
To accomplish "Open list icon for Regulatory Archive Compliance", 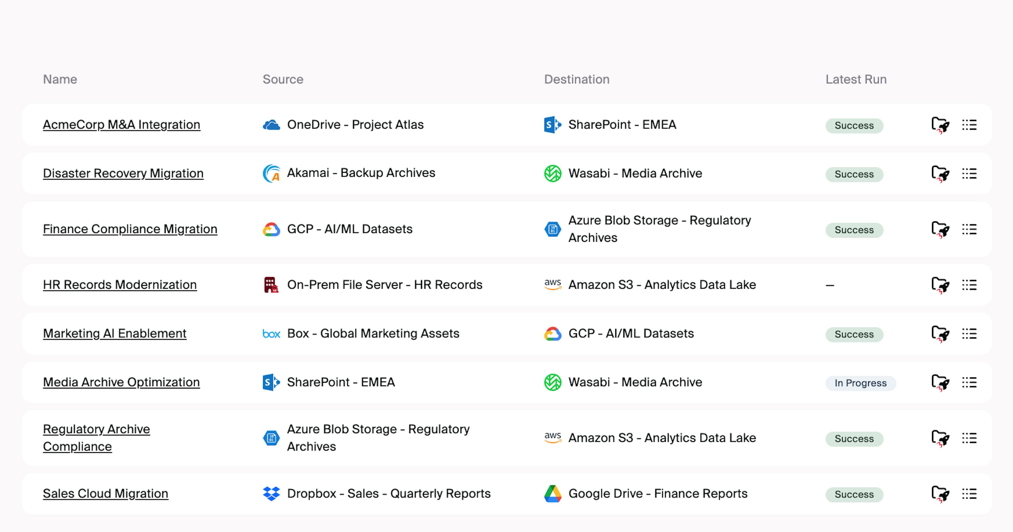I will coord(969,438).
